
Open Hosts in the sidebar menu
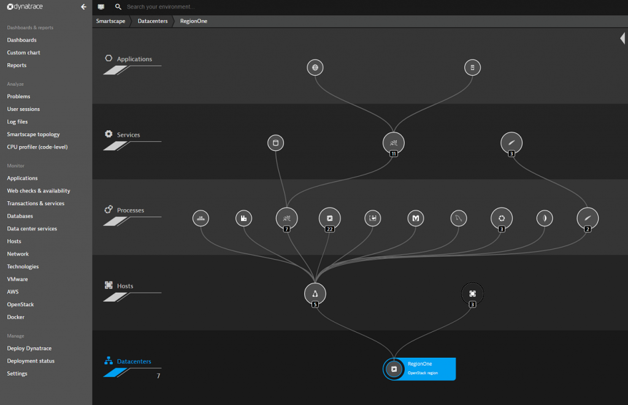coord(14,241)
